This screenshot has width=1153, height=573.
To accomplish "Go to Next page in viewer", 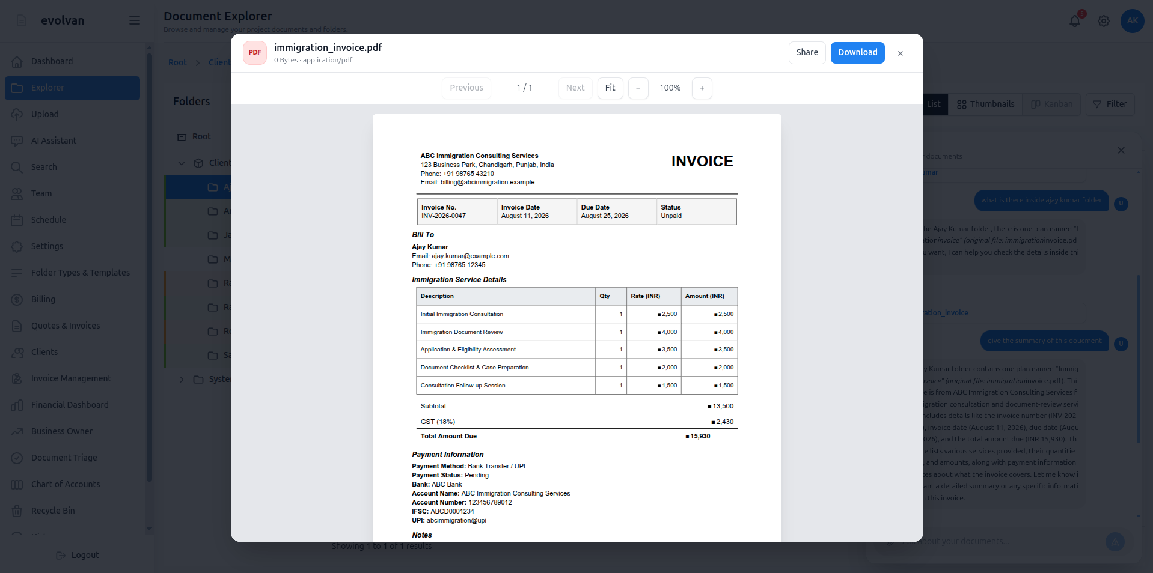I will [x=575, y=88].
